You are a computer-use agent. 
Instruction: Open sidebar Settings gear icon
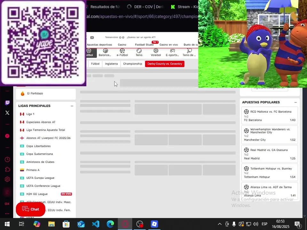click(x=7, y=179)
